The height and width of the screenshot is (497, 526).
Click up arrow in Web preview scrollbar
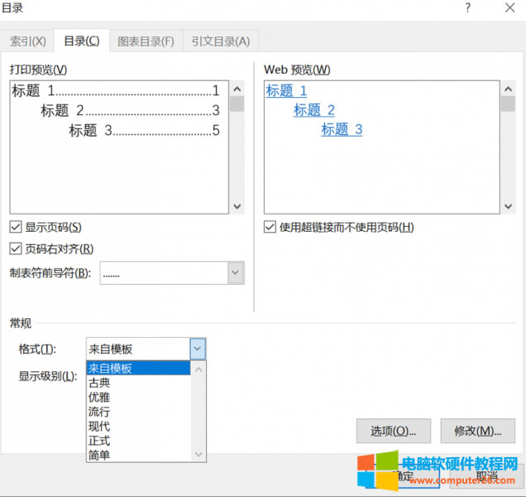[507, 89]
